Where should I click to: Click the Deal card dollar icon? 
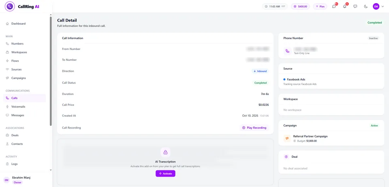286,157
